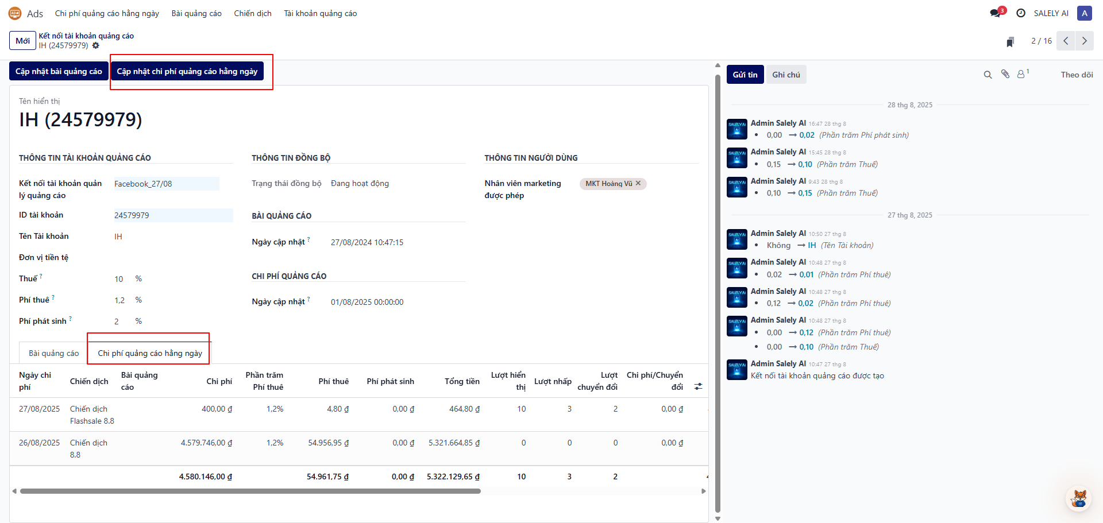Open Chiến dịch in the top menu

pos(253,13)
